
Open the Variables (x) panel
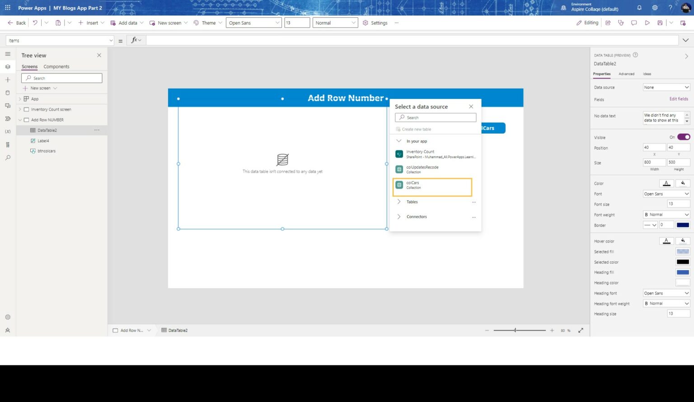pos(7,131)
